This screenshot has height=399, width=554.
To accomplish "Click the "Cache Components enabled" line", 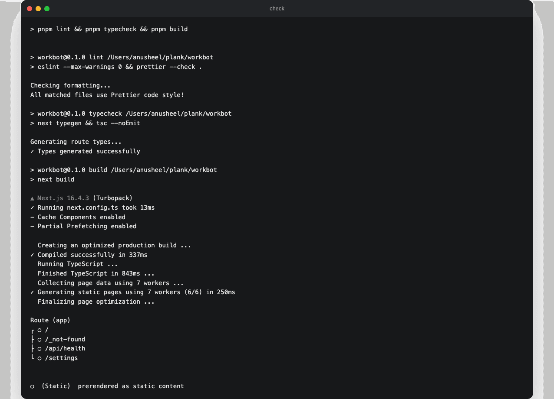I will click(x=78, y=217).
